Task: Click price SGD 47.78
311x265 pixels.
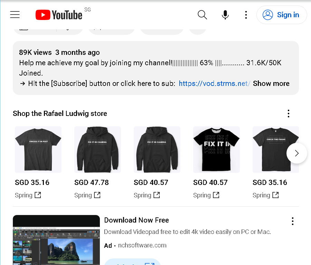Action: coord(92,183)
